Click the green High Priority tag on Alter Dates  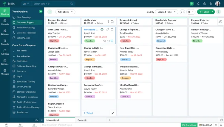coord(53,41)
